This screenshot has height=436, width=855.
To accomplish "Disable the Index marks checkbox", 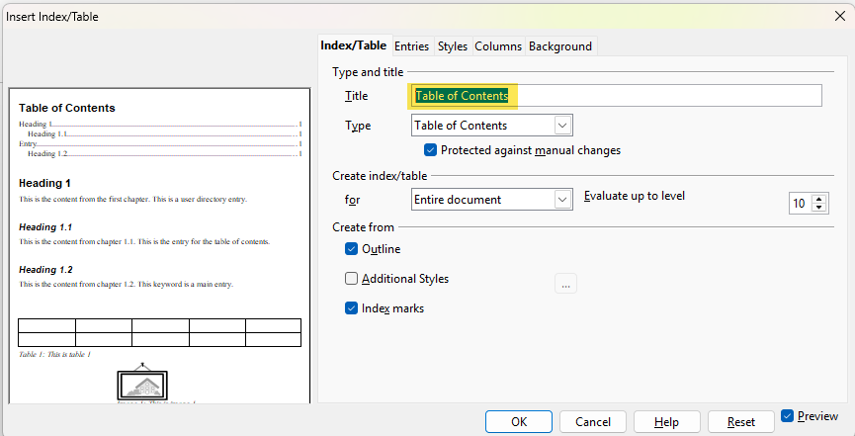I will point(352,308).
